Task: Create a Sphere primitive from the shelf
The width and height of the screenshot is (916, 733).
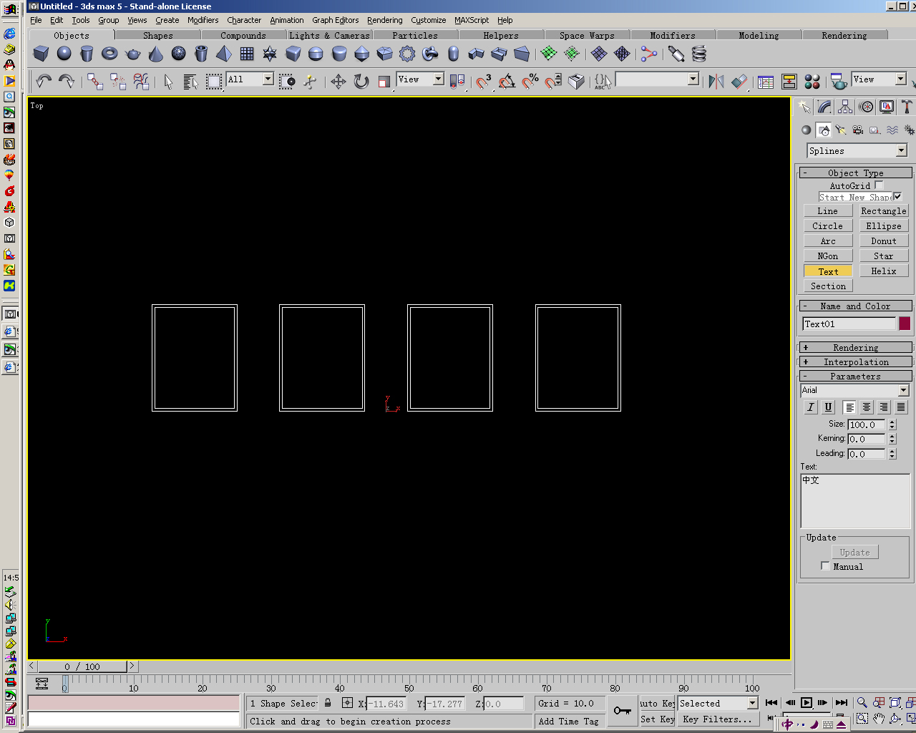Action: [64, 54]
